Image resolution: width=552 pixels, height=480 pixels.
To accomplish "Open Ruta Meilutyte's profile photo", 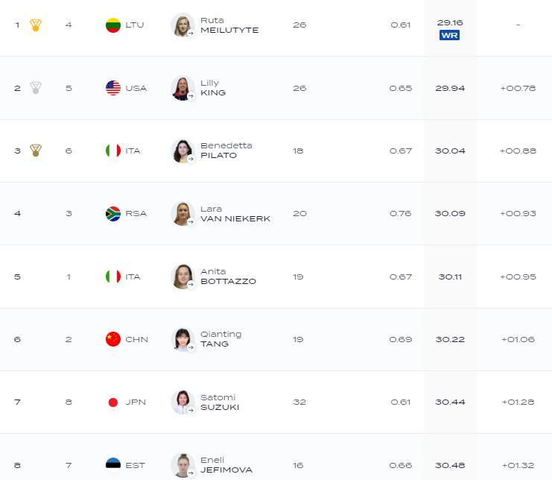I will 183,25.
